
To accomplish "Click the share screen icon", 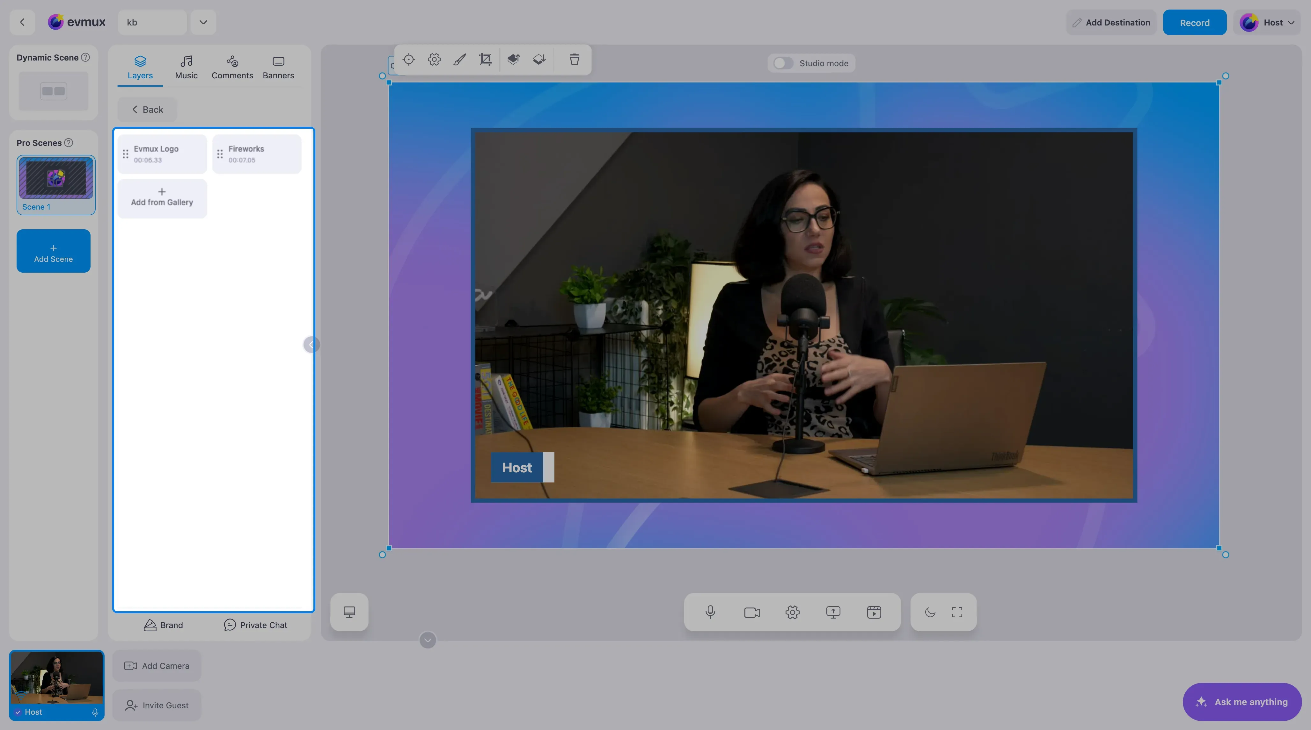I will (833, 612).
